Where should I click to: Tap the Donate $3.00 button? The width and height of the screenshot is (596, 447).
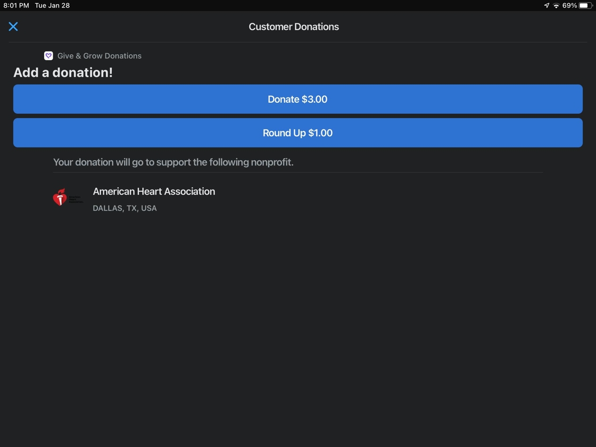coord(297,99)
